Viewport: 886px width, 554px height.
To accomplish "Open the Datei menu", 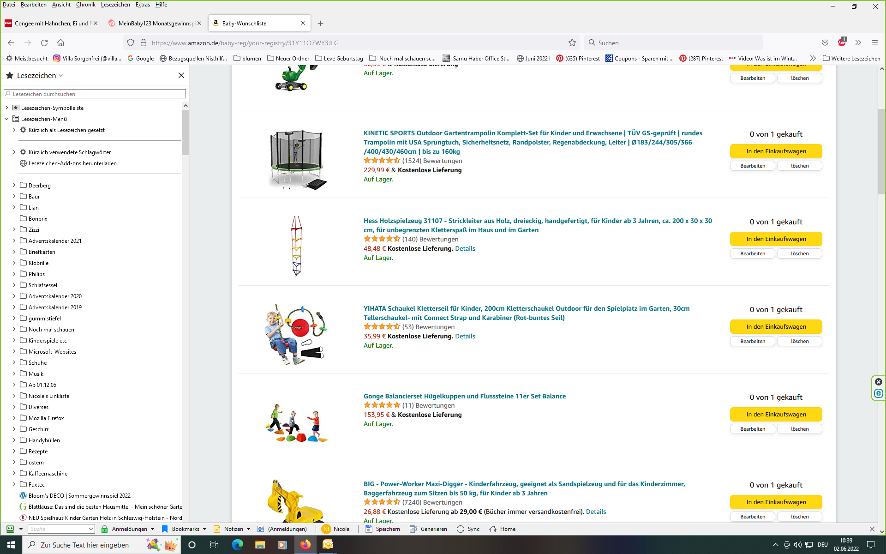I will pyautogui.click(x=9, y=5).
